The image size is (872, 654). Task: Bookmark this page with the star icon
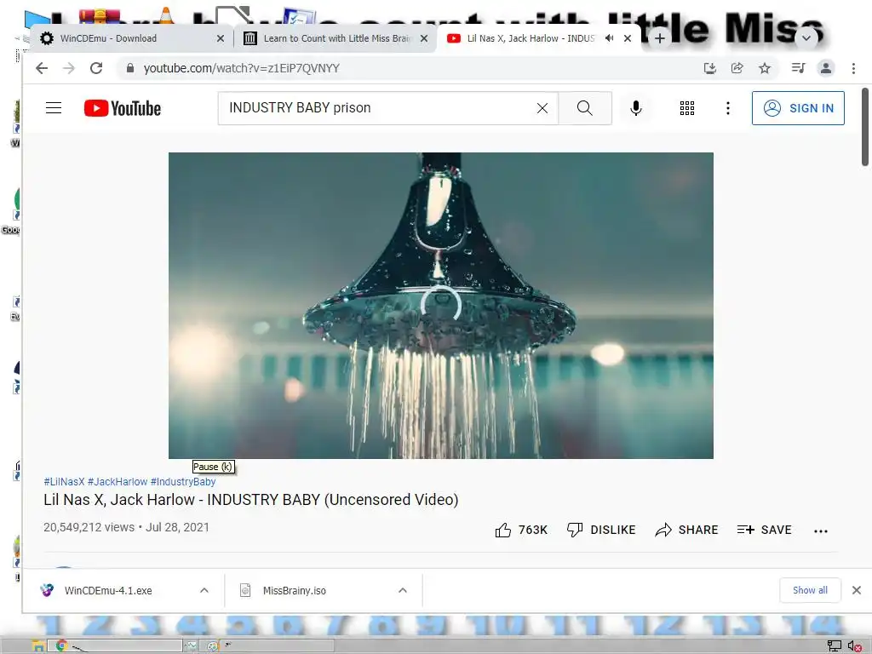765,68
